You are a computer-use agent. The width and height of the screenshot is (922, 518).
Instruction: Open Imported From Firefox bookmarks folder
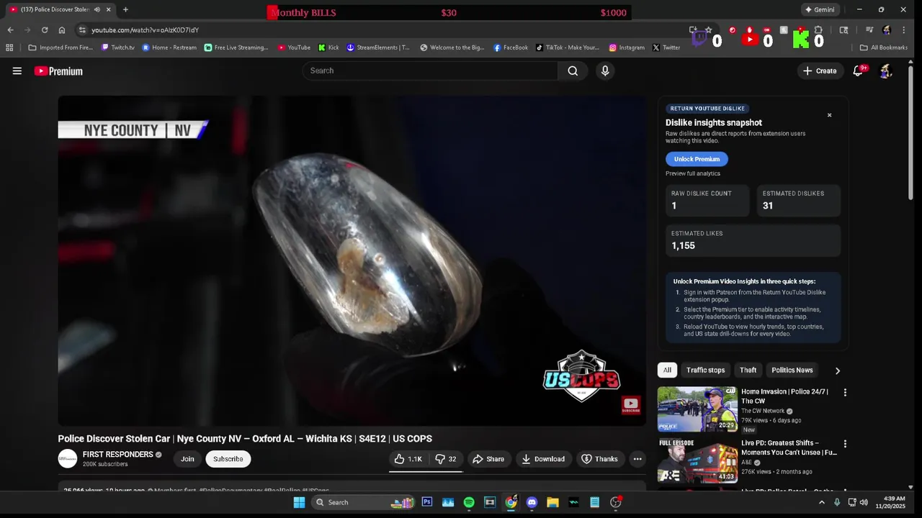61,47
